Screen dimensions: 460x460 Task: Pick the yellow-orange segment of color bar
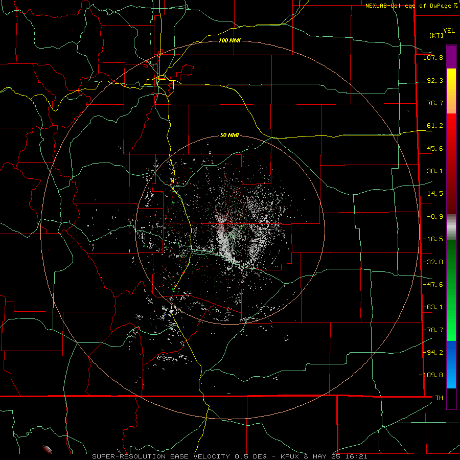coord(451,91)
